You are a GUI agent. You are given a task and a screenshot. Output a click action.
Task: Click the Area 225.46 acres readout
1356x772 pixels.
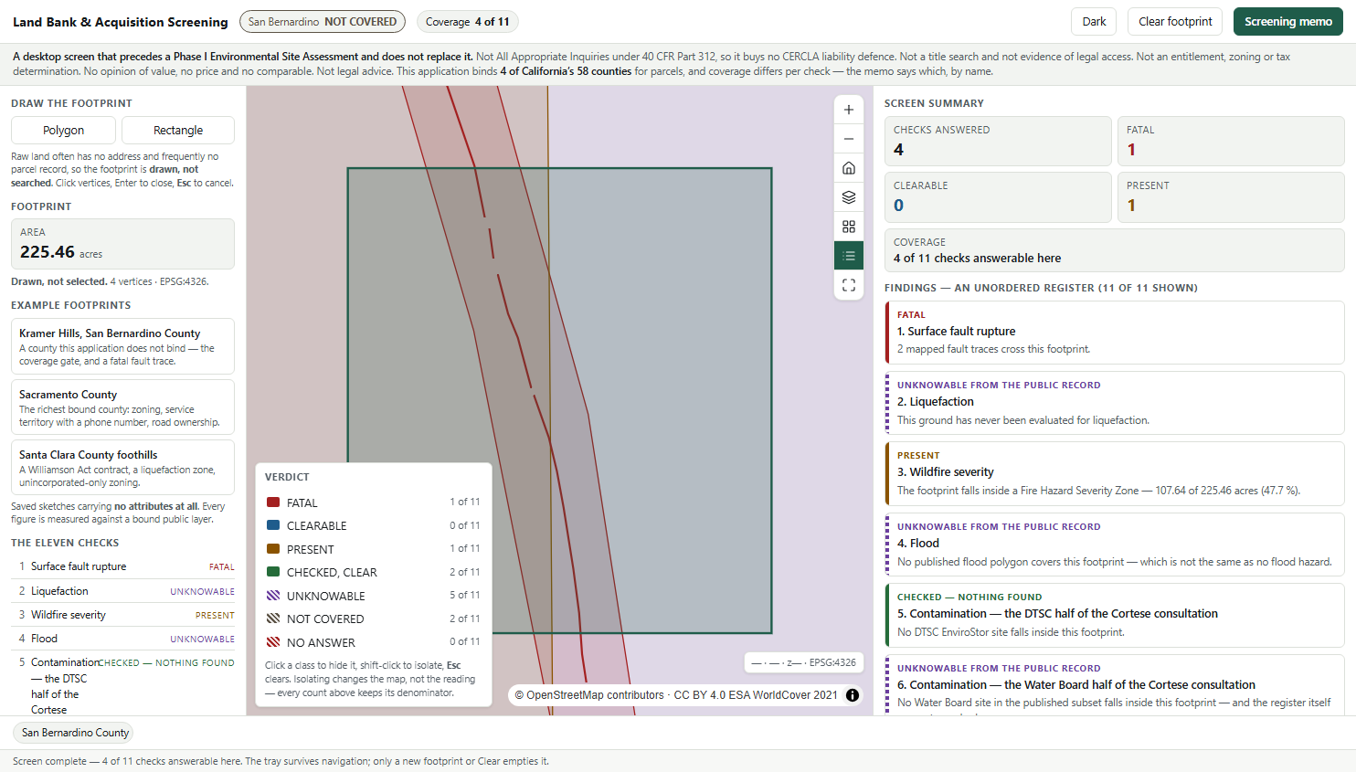pyautogui.click(x=122, y=244)
